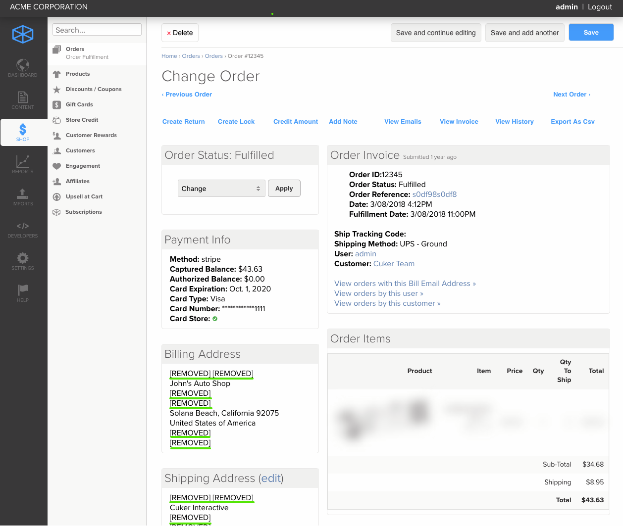This screenshot has height=526, width=623.
Task: Click the Customer Rewards icon
Action: coord(56,136)
